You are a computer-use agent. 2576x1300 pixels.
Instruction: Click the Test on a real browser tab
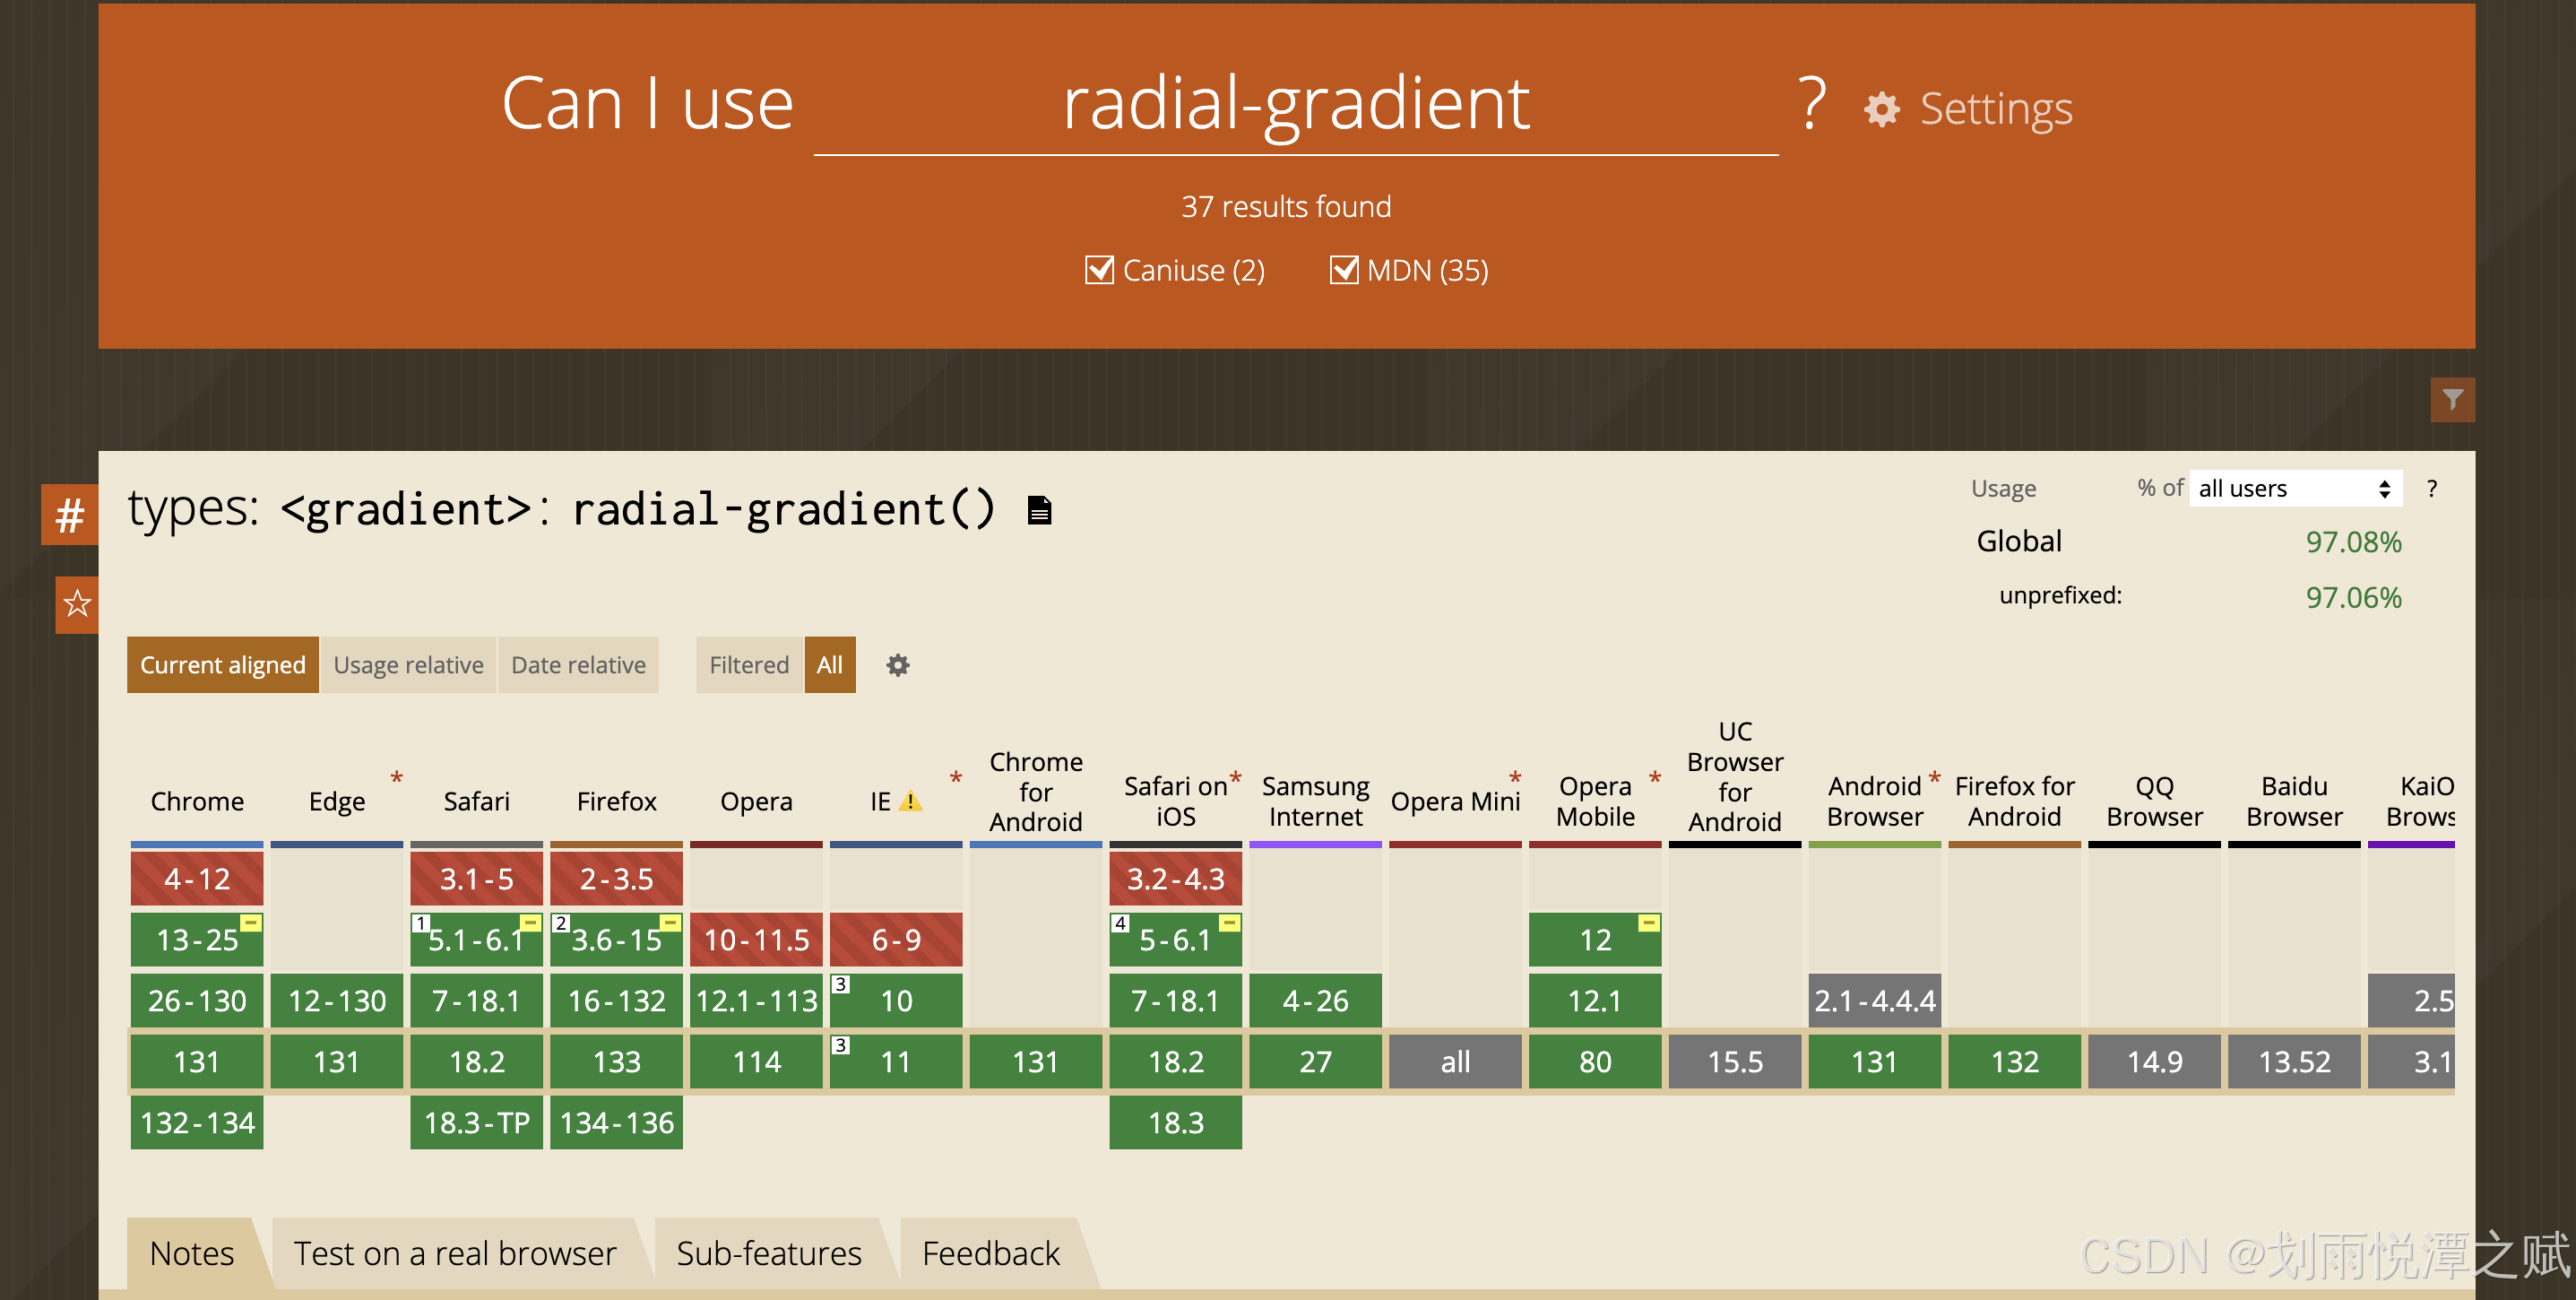[455, 1253]
